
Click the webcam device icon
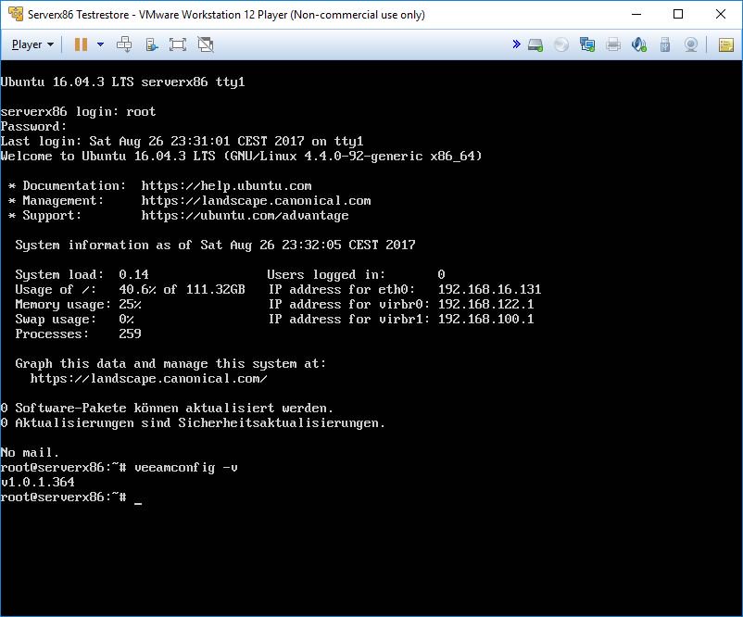coord(691,44)
